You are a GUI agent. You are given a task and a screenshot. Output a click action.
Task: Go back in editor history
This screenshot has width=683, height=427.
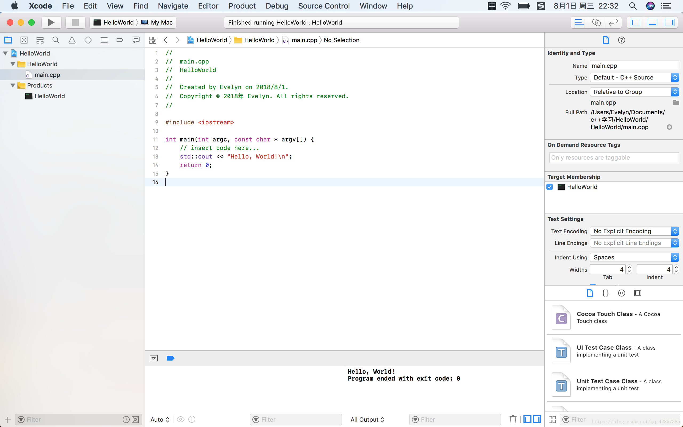(x=166, y=40)
